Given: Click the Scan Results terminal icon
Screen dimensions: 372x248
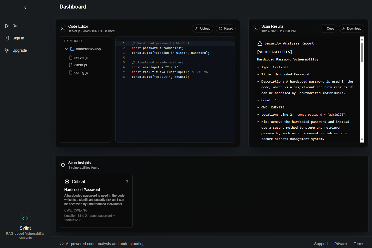Looking at the screenshot, I should pos(256,29).
